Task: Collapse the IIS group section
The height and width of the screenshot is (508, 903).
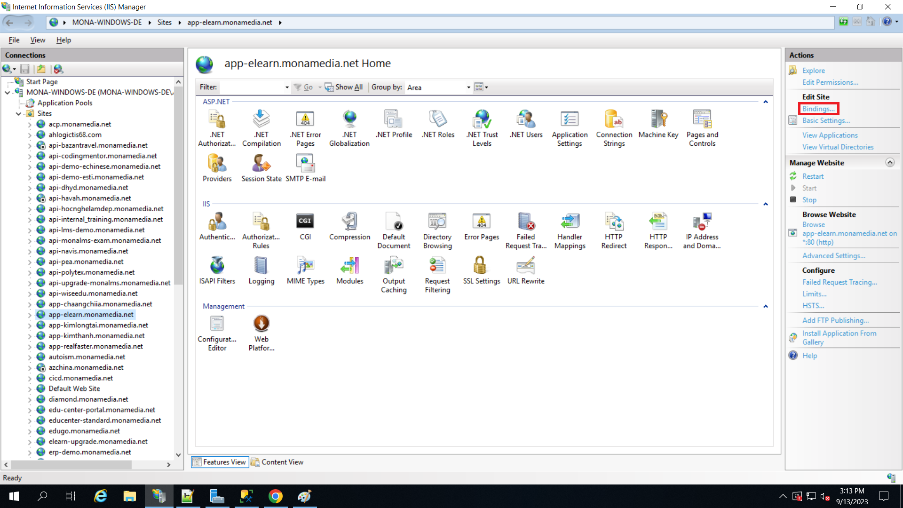Action: click(x=765, y=204)
